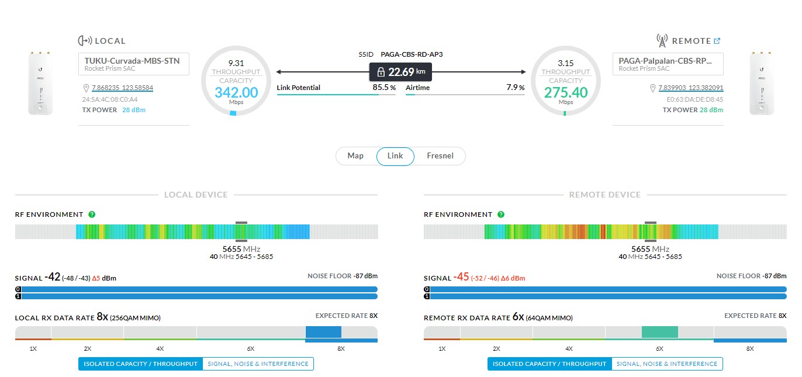Image resolution: width=802 pixels, height=377 pixels.
Task: Click the Remote coordinates location pin icon
Action: [x=652, y=88]
